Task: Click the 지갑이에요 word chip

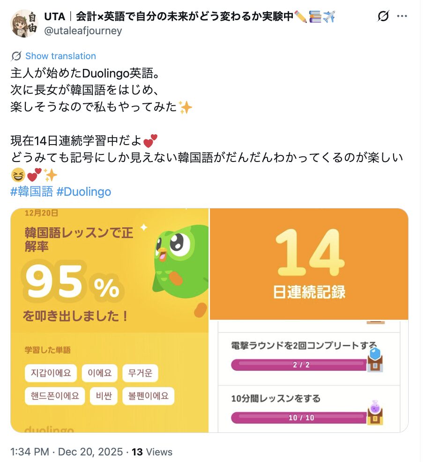Action: (51, 373)
